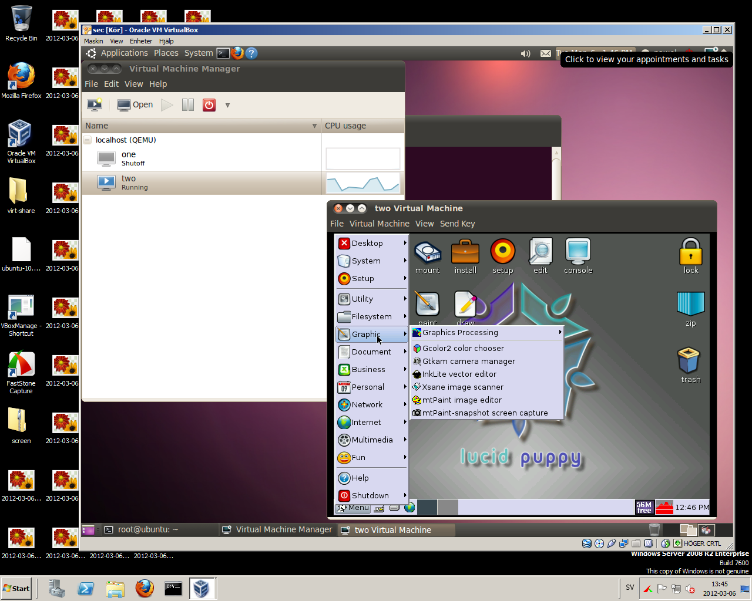Click the VirtualBox hard disk status icon
The image size is (752, 601).
(586, 543)
